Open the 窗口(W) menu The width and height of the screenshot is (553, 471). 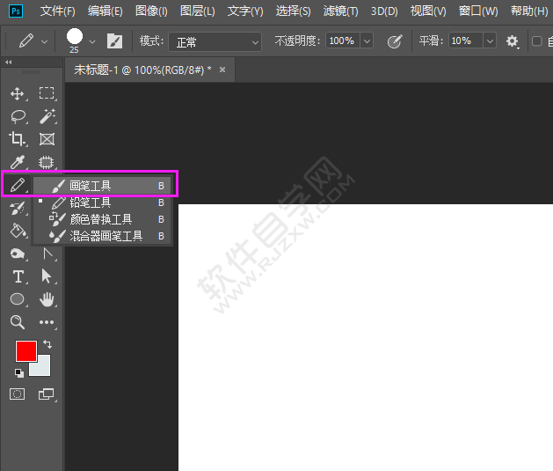pyautogui.click(x=478, y=11)
